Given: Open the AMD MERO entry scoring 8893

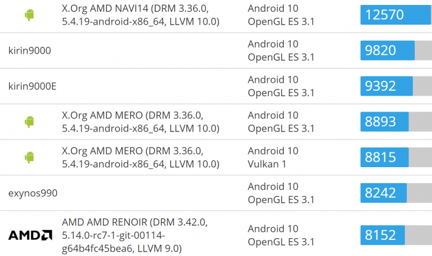Looking at the screenshot, I should click(x=141, y=122).
